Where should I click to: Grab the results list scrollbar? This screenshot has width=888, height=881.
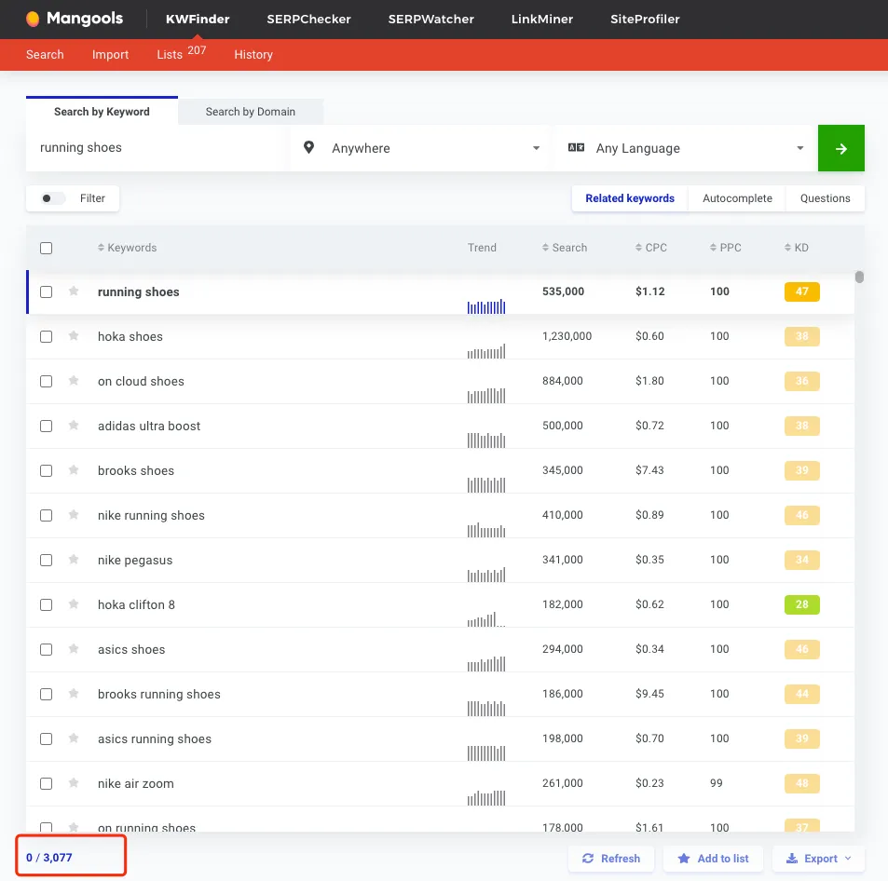click(859, 277)
